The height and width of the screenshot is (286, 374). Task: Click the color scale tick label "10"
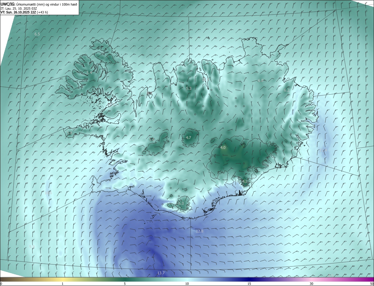click(x=187, y=284)
